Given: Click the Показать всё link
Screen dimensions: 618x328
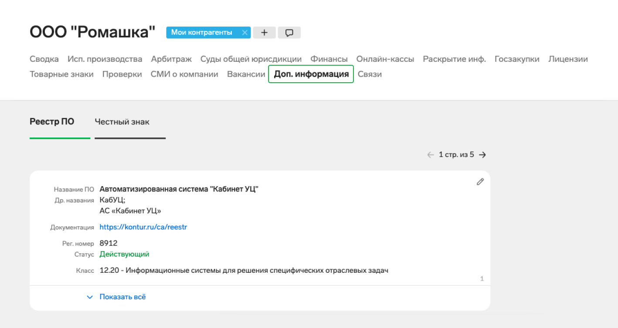Looking at the screenshot, I should 122,297.
